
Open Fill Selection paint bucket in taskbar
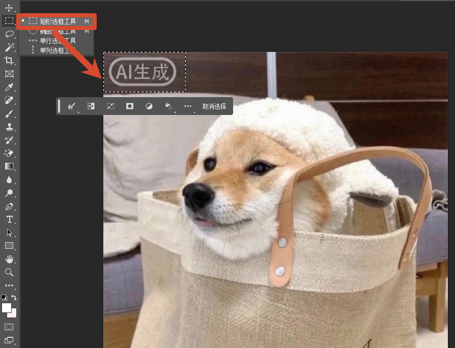[168, 106]
